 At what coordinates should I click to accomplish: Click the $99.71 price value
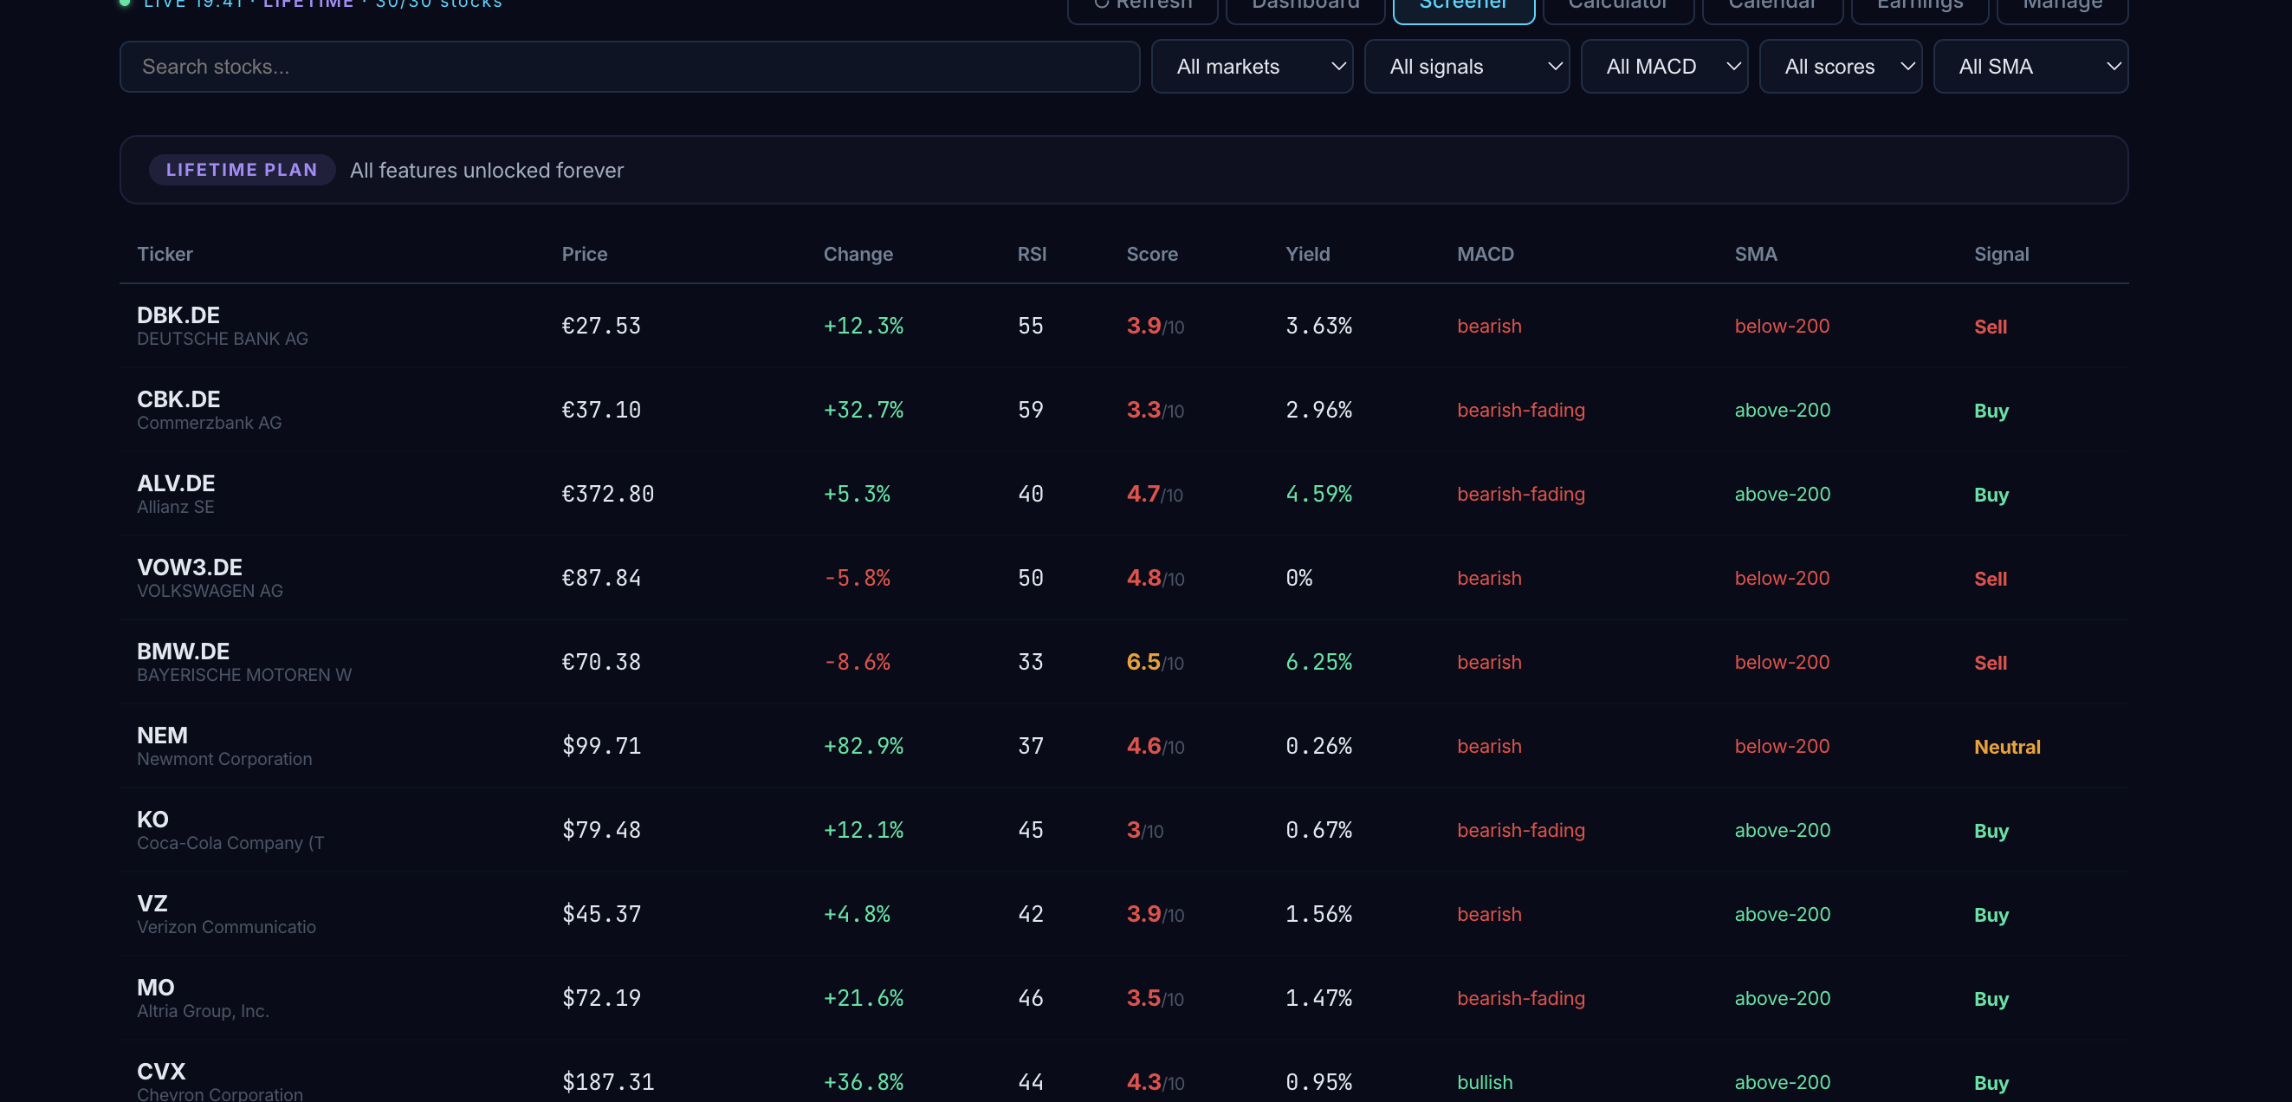pos(600,746)
